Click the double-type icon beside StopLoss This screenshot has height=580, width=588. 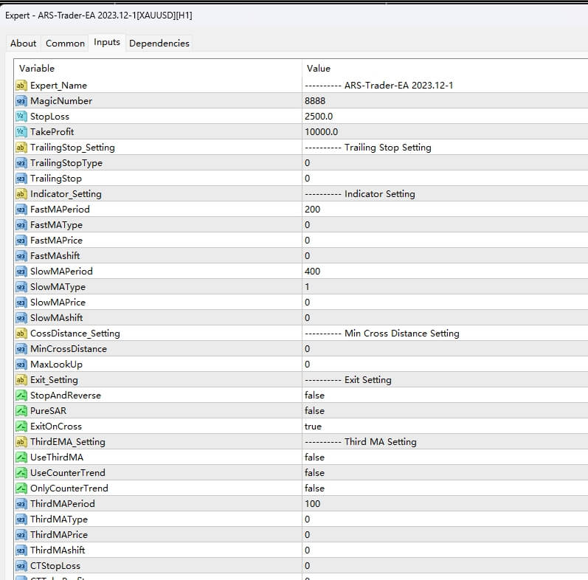21,117
